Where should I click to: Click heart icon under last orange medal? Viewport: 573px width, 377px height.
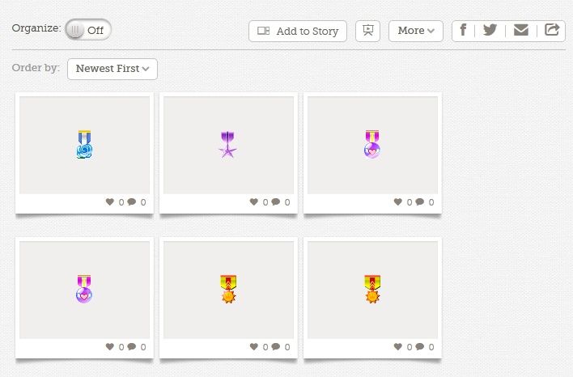[x=398, y=346]
